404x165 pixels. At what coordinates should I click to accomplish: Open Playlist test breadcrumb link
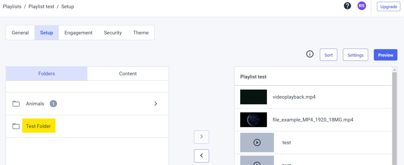[x=41, y=6]
